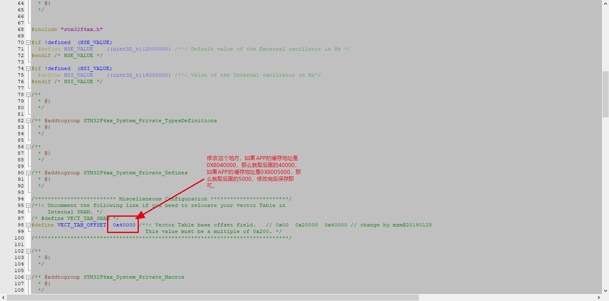Collapse the HSE_VALUE conditional block
The width and height of the screenshot is (609, 301).
pos(28,42)
